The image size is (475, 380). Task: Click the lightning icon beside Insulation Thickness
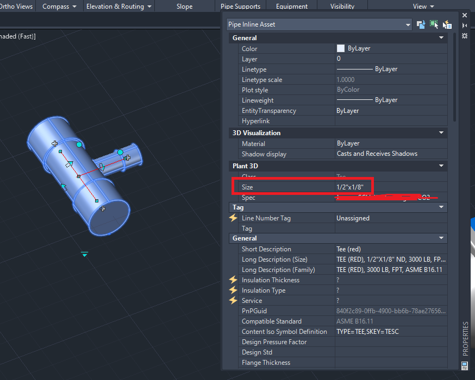[x=233, y=280]
